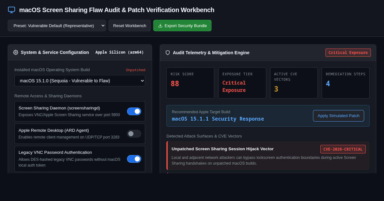Click the monitor icon beside the workbench title

click(12, 10)
